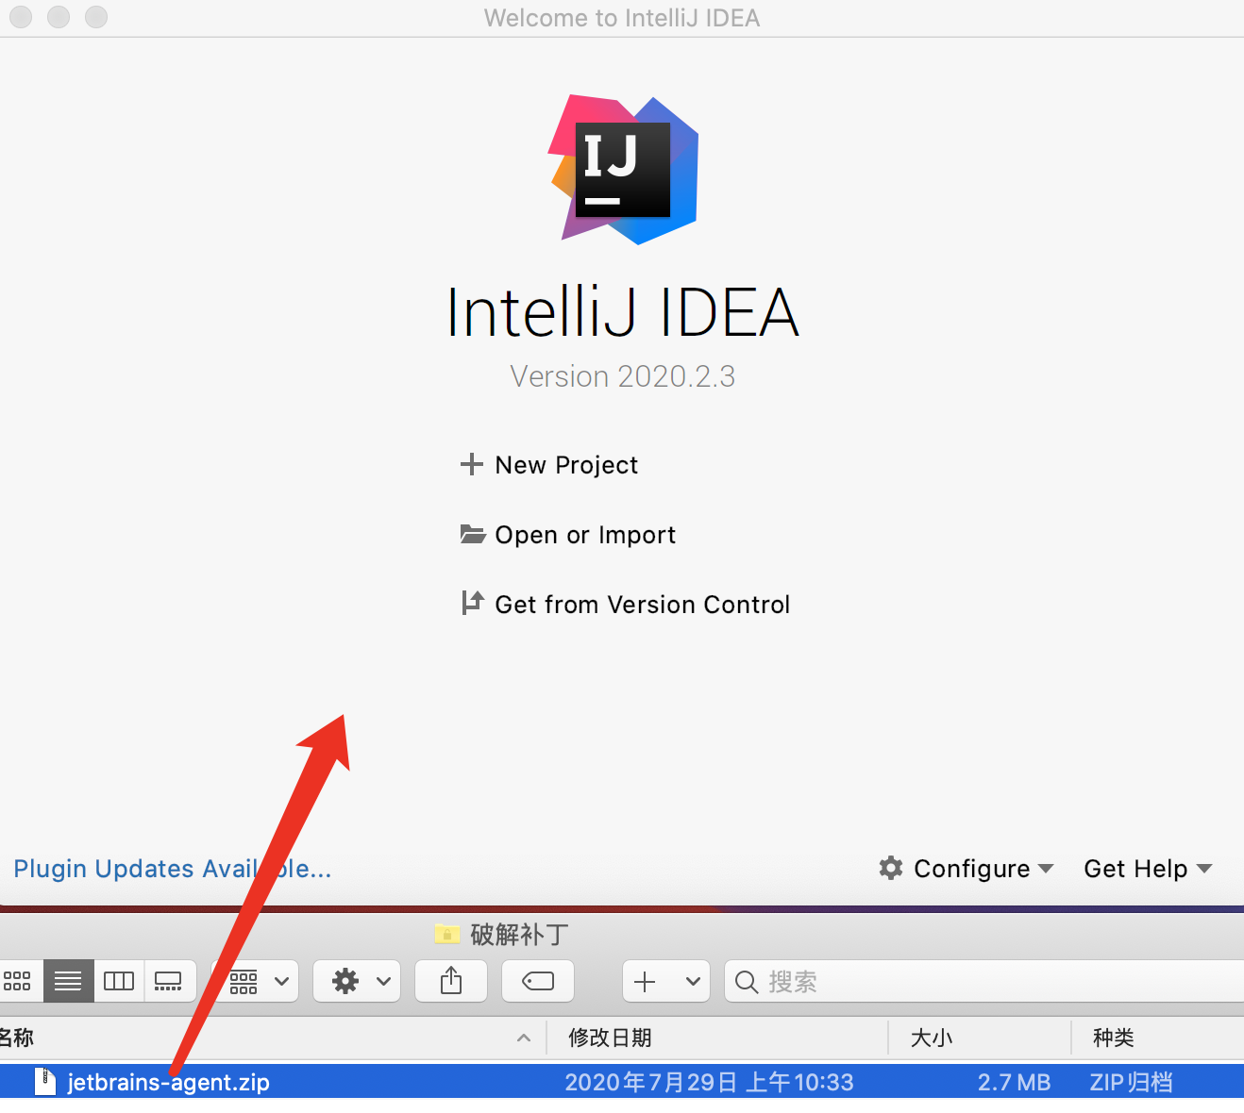
Task: Click the ZIP归档 kind value
Action: click(1131, 1082)
